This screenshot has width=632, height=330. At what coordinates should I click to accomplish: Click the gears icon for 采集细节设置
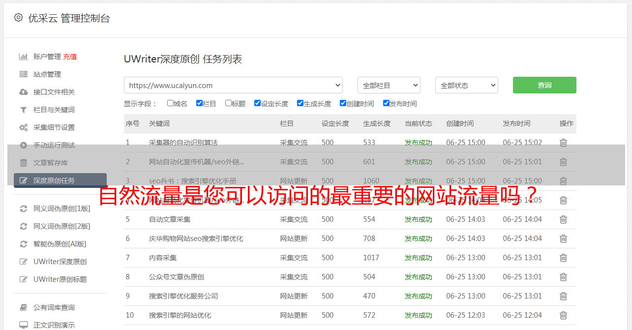(x=23, y=127)
